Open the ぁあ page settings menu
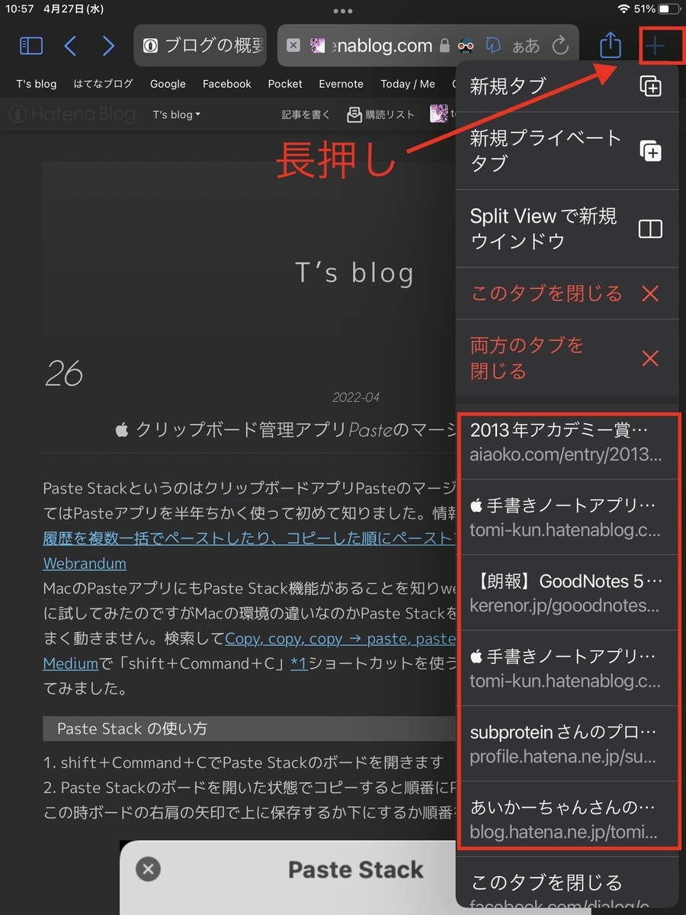Screen dimensions: 686x915 tap(526, 47)
